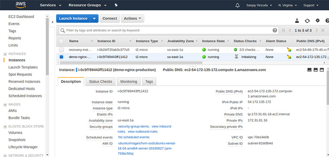Screen dimensions: 329x157
Task: Go to first page of results
Action: 284,30
